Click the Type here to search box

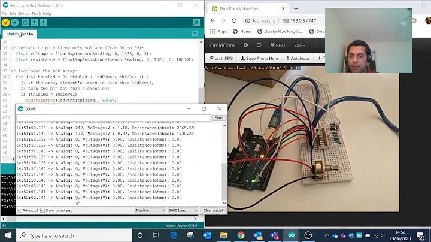coord(74,235)
